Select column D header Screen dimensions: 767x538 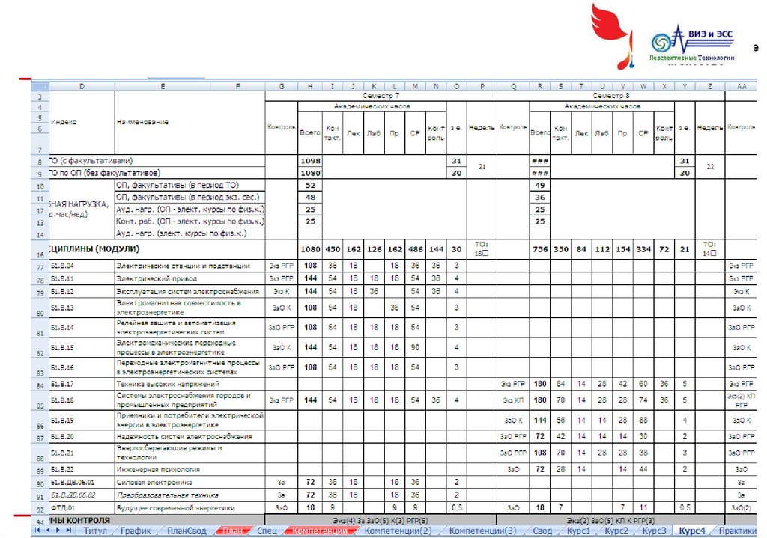tap(82, 87)
